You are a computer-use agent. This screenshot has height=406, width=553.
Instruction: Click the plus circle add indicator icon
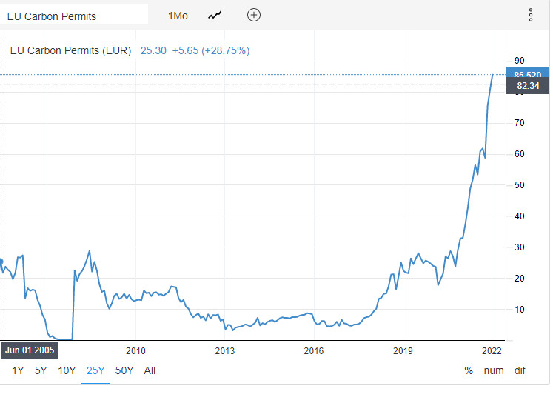coord(254,16)
